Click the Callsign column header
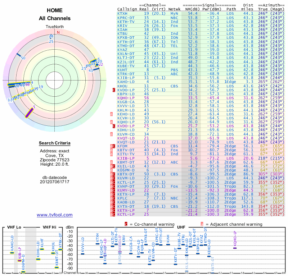The width and height of the screenshot is (288, 276). pyautogui.click(x=127, y=9)
